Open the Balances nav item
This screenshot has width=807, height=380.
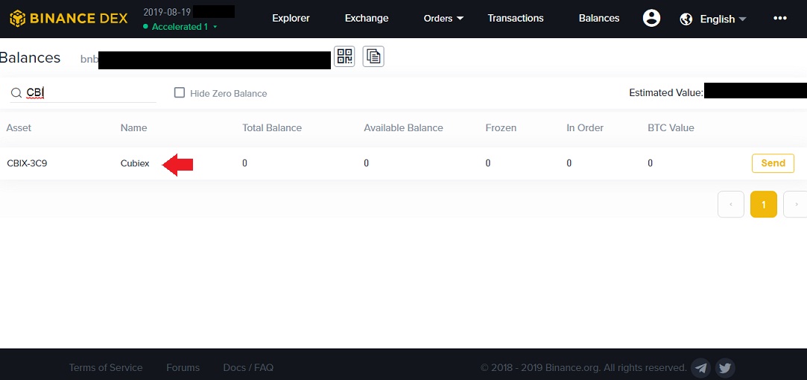coord(599,18)
